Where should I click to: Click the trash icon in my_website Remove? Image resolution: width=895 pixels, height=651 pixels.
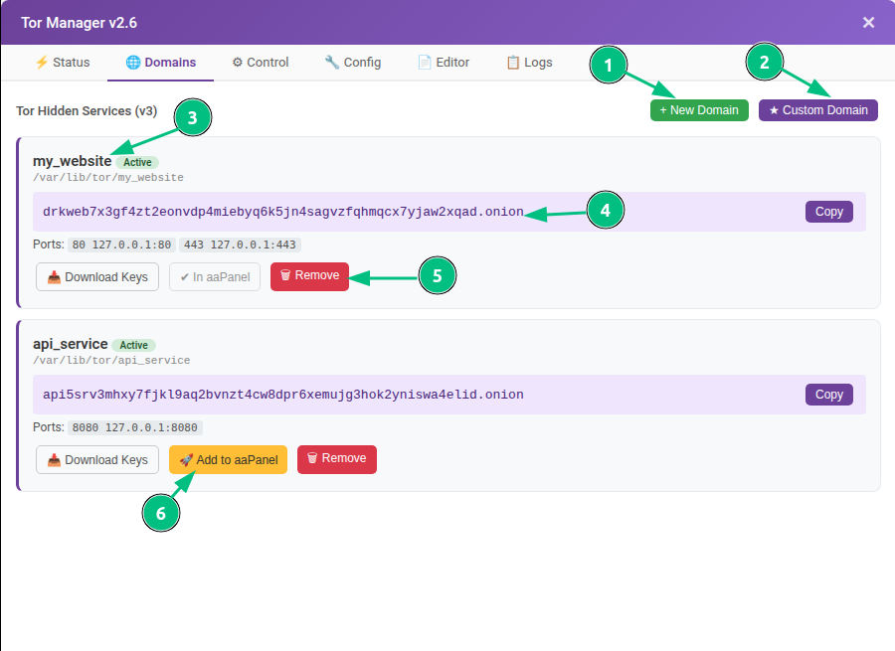(x=285, y=275)
